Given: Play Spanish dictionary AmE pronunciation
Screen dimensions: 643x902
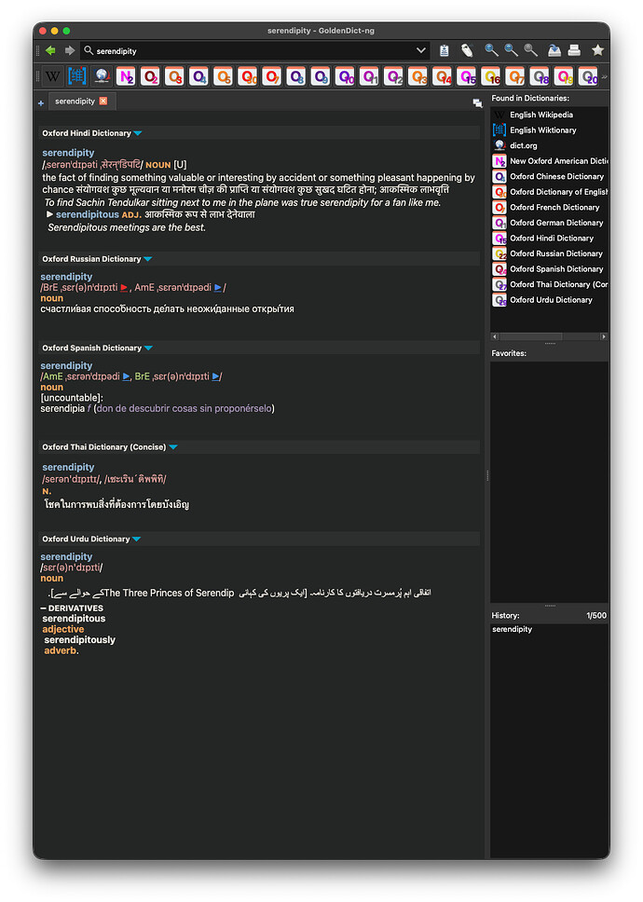Looking at the screenshot, I should coord(127,376).
